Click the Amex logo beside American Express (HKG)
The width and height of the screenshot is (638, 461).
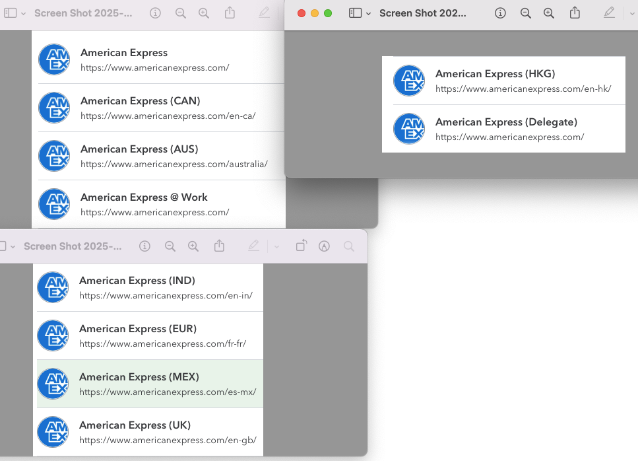(409, 81)
